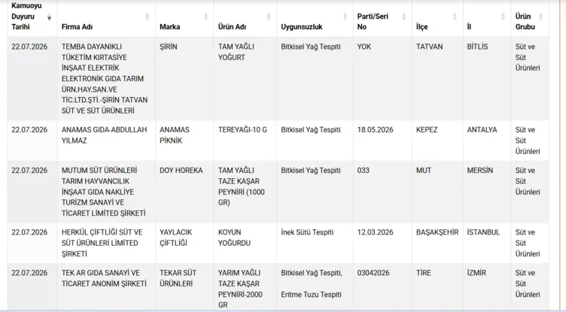The image size is (566, 312).
Task: Click the Uygunsuzluk column header text
Action: coord(302,27)
